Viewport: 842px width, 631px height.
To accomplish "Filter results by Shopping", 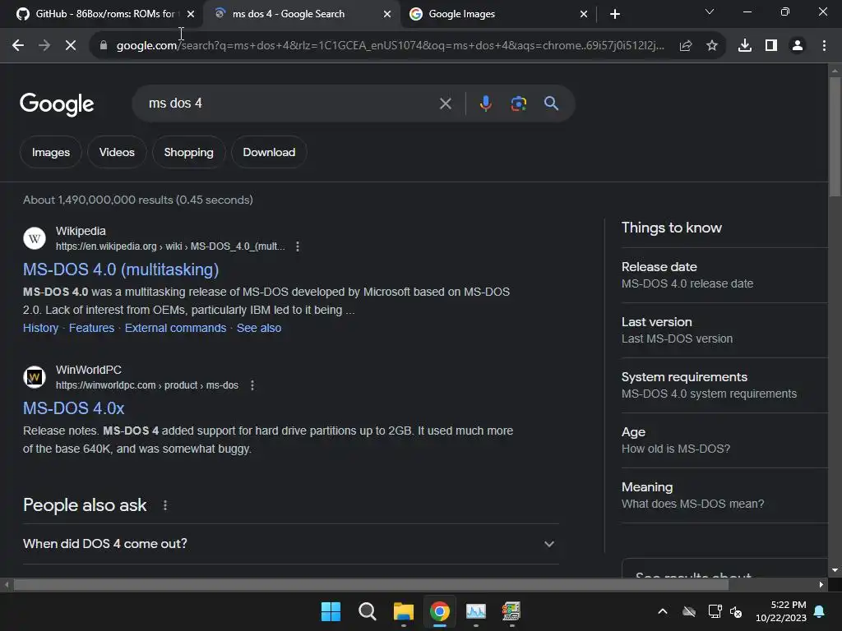I will pos(188,152).
